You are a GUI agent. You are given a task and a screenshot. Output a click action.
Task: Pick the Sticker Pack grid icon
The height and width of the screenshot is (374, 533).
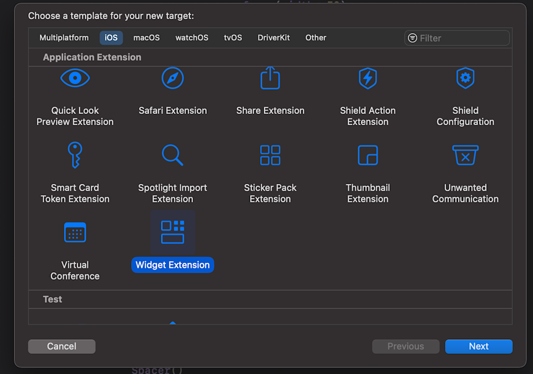270,155
